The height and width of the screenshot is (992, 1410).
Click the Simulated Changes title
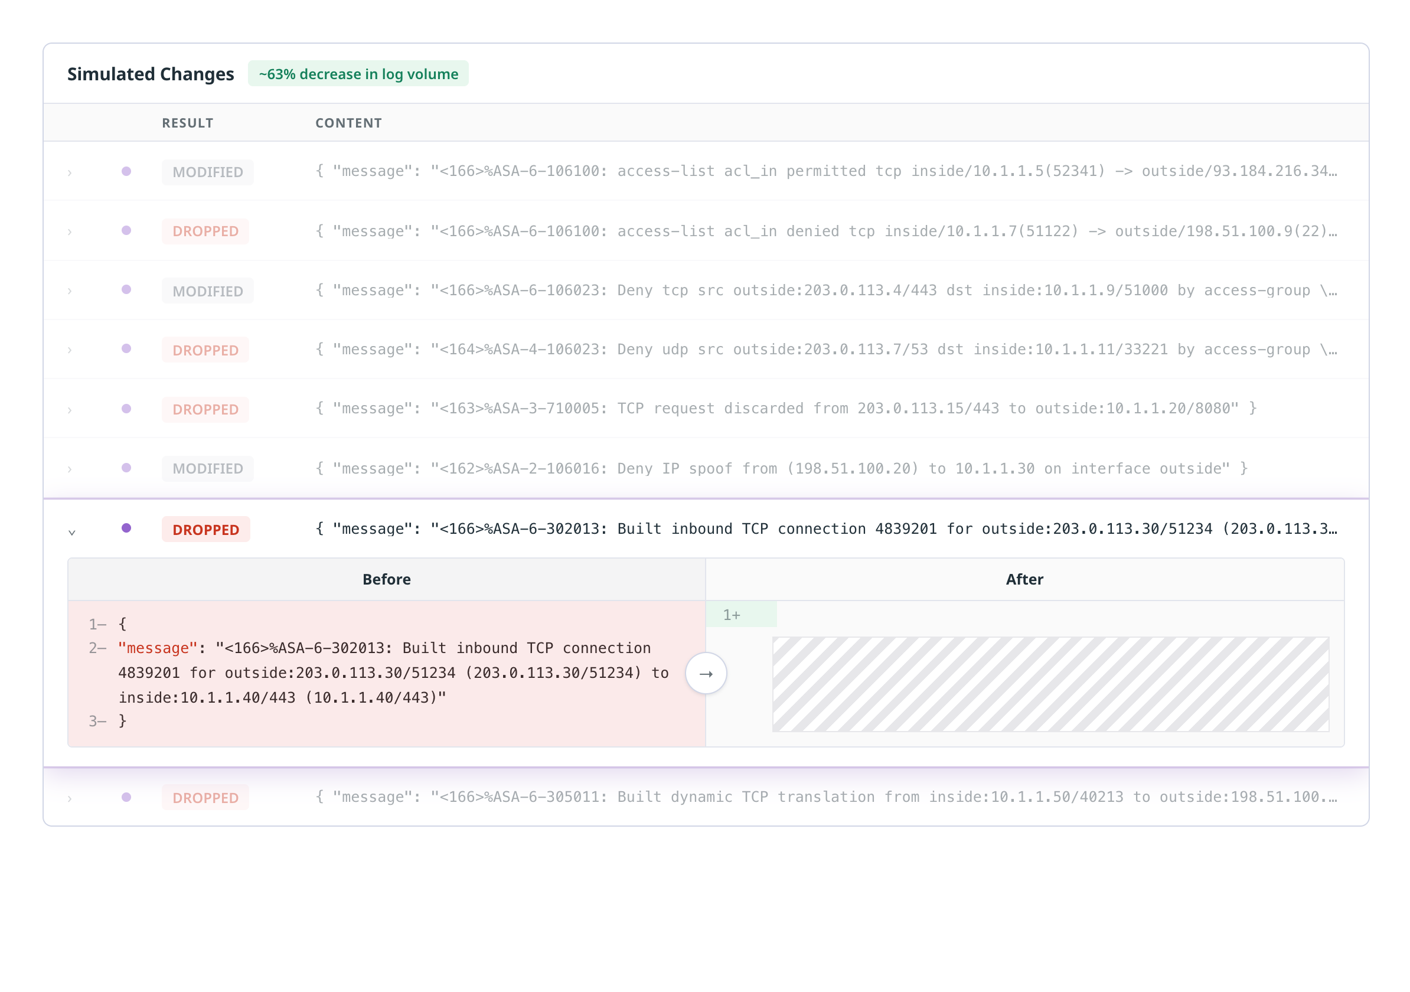click(151, 74)
